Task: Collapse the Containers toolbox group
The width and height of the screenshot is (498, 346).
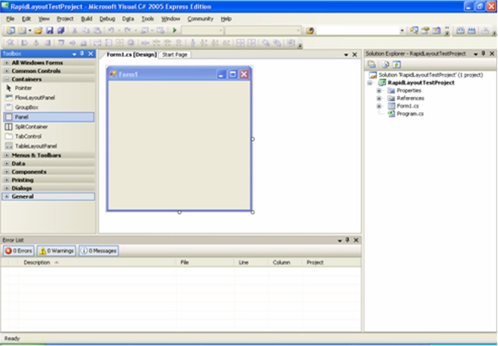Action: pyautogui.click(x=7, y=79)
